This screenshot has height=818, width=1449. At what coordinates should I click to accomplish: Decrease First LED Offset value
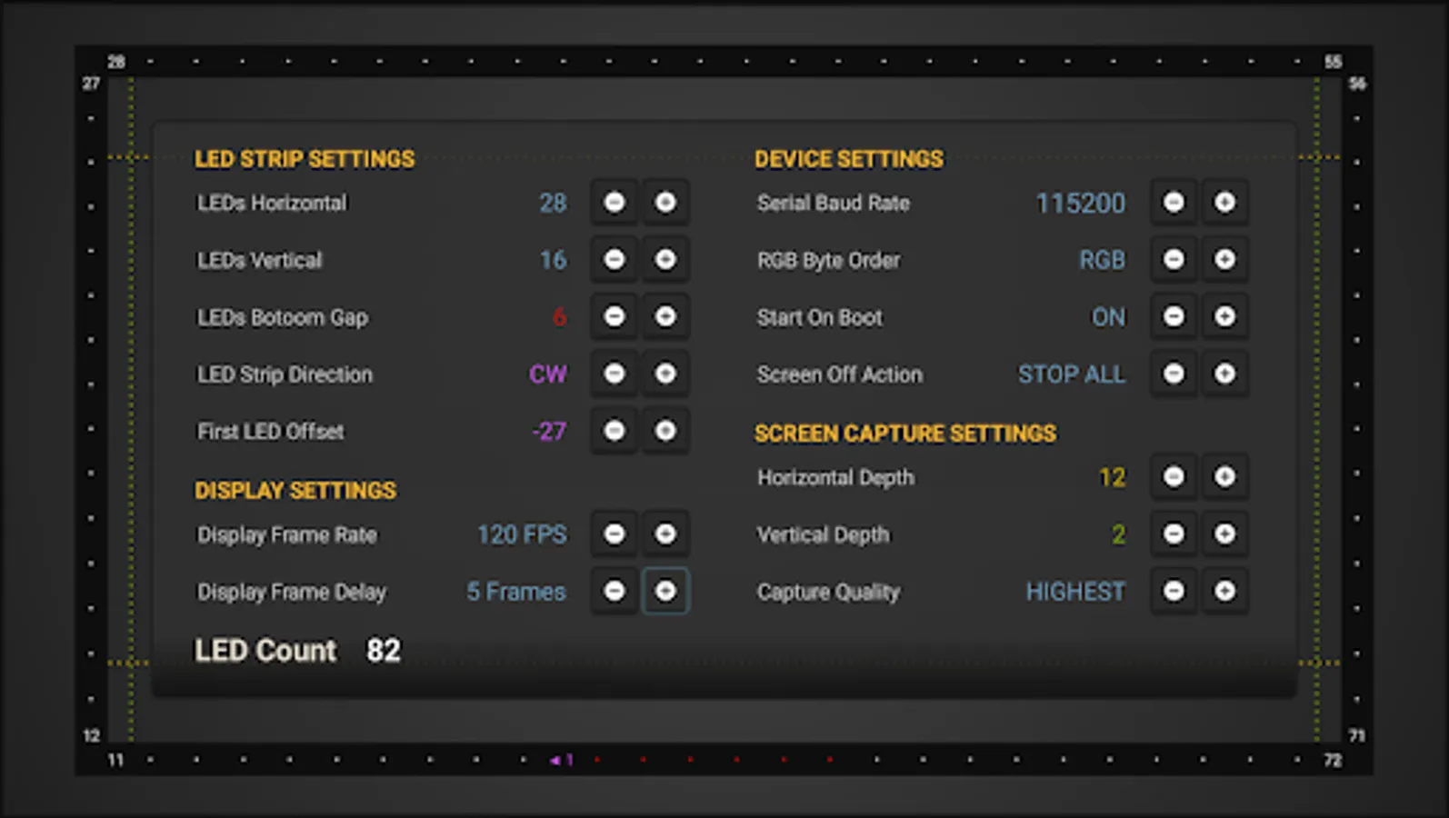[615, 431]
